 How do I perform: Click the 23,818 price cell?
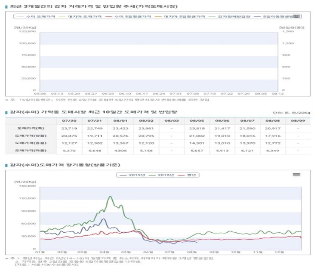[x=197, y=128]
